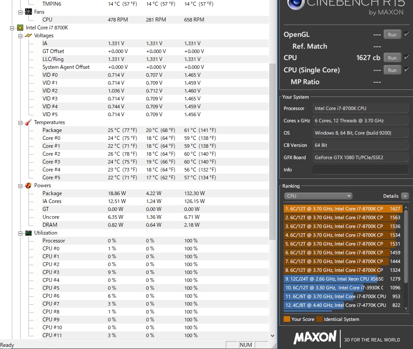Viewport: 413px width, 349px height.
Task: Select ranking entry 2 with score 1563
Action: 343,217
